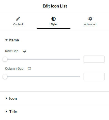Switch to the Advanced tab label
The height and width of the screenshot is (120, 109).
[90, 24]
